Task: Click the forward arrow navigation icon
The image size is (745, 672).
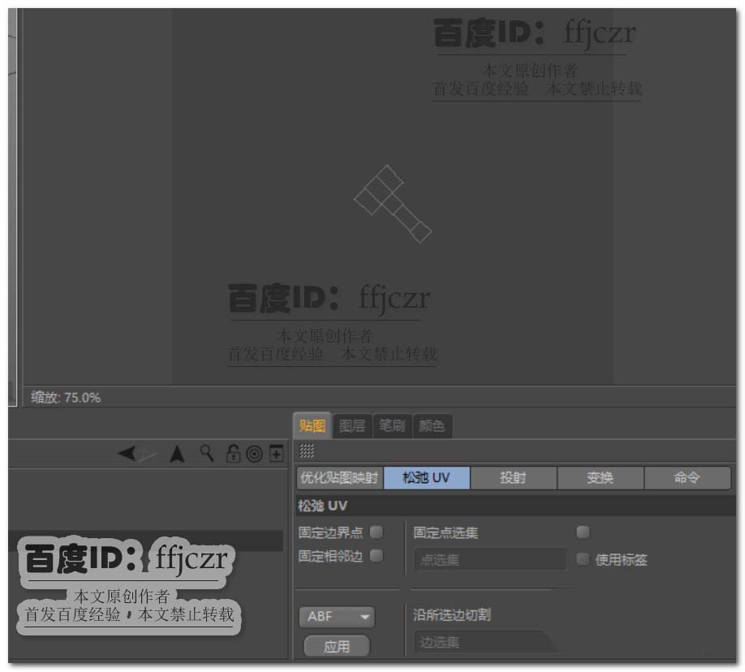Action: point(148,454)
